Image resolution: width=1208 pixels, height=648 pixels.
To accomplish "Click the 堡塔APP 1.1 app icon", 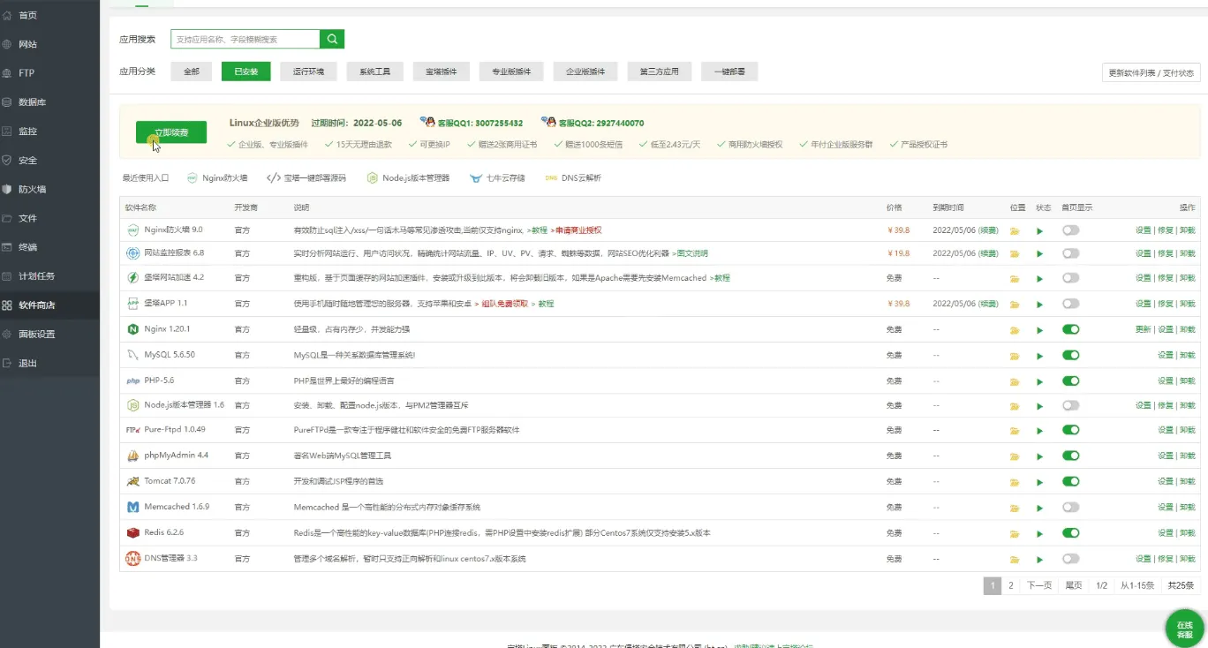I will click(133, 303).
